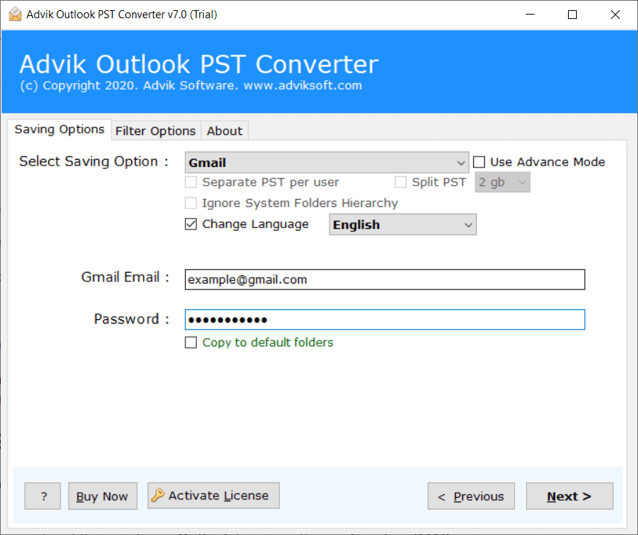Click the ? help button
This screenshot has height=535, width=638.
(43, 496)
